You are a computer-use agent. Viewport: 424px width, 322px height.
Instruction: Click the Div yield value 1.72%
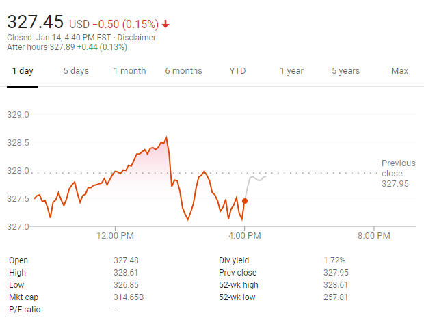[x=334, y=260]
